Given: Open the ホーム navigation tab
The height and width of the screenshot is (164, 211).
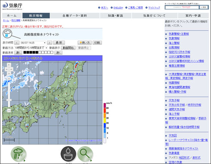Looking at the screenshot, I should point(12,15).
